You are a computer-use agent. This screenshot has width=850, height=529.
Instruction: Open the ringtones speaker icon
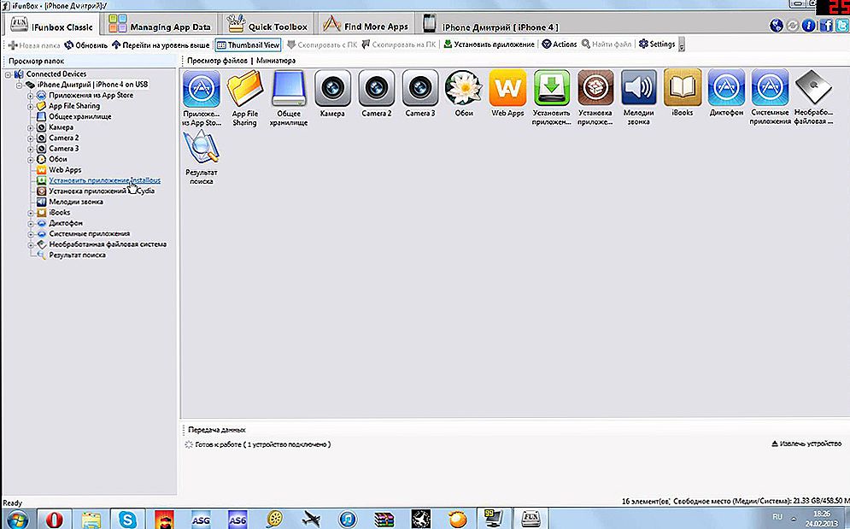638,88
